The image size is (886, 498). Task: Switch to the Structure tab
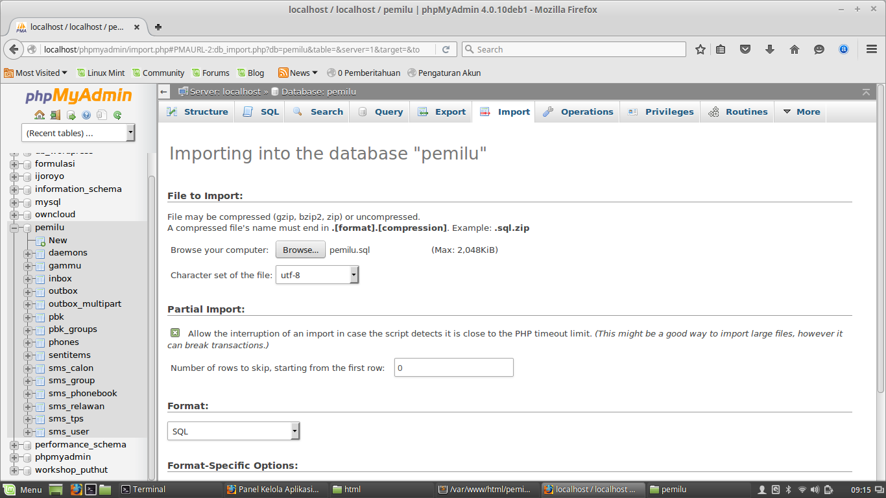coord(197,112)
